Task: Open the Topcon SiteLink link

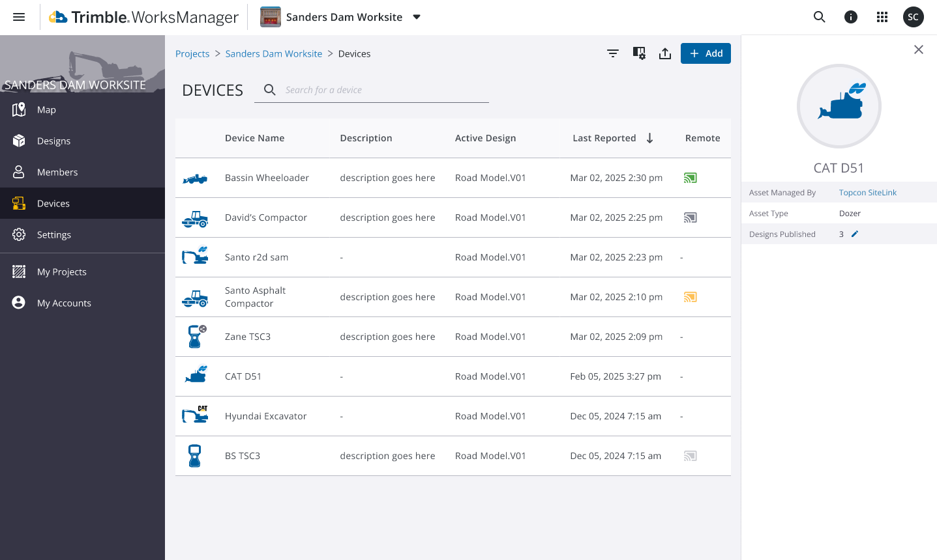Action: [x=867, y=193]
